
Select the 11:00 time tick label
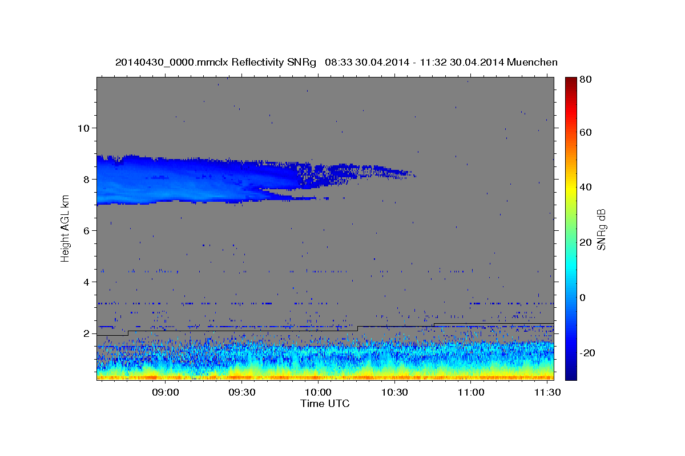470,393
